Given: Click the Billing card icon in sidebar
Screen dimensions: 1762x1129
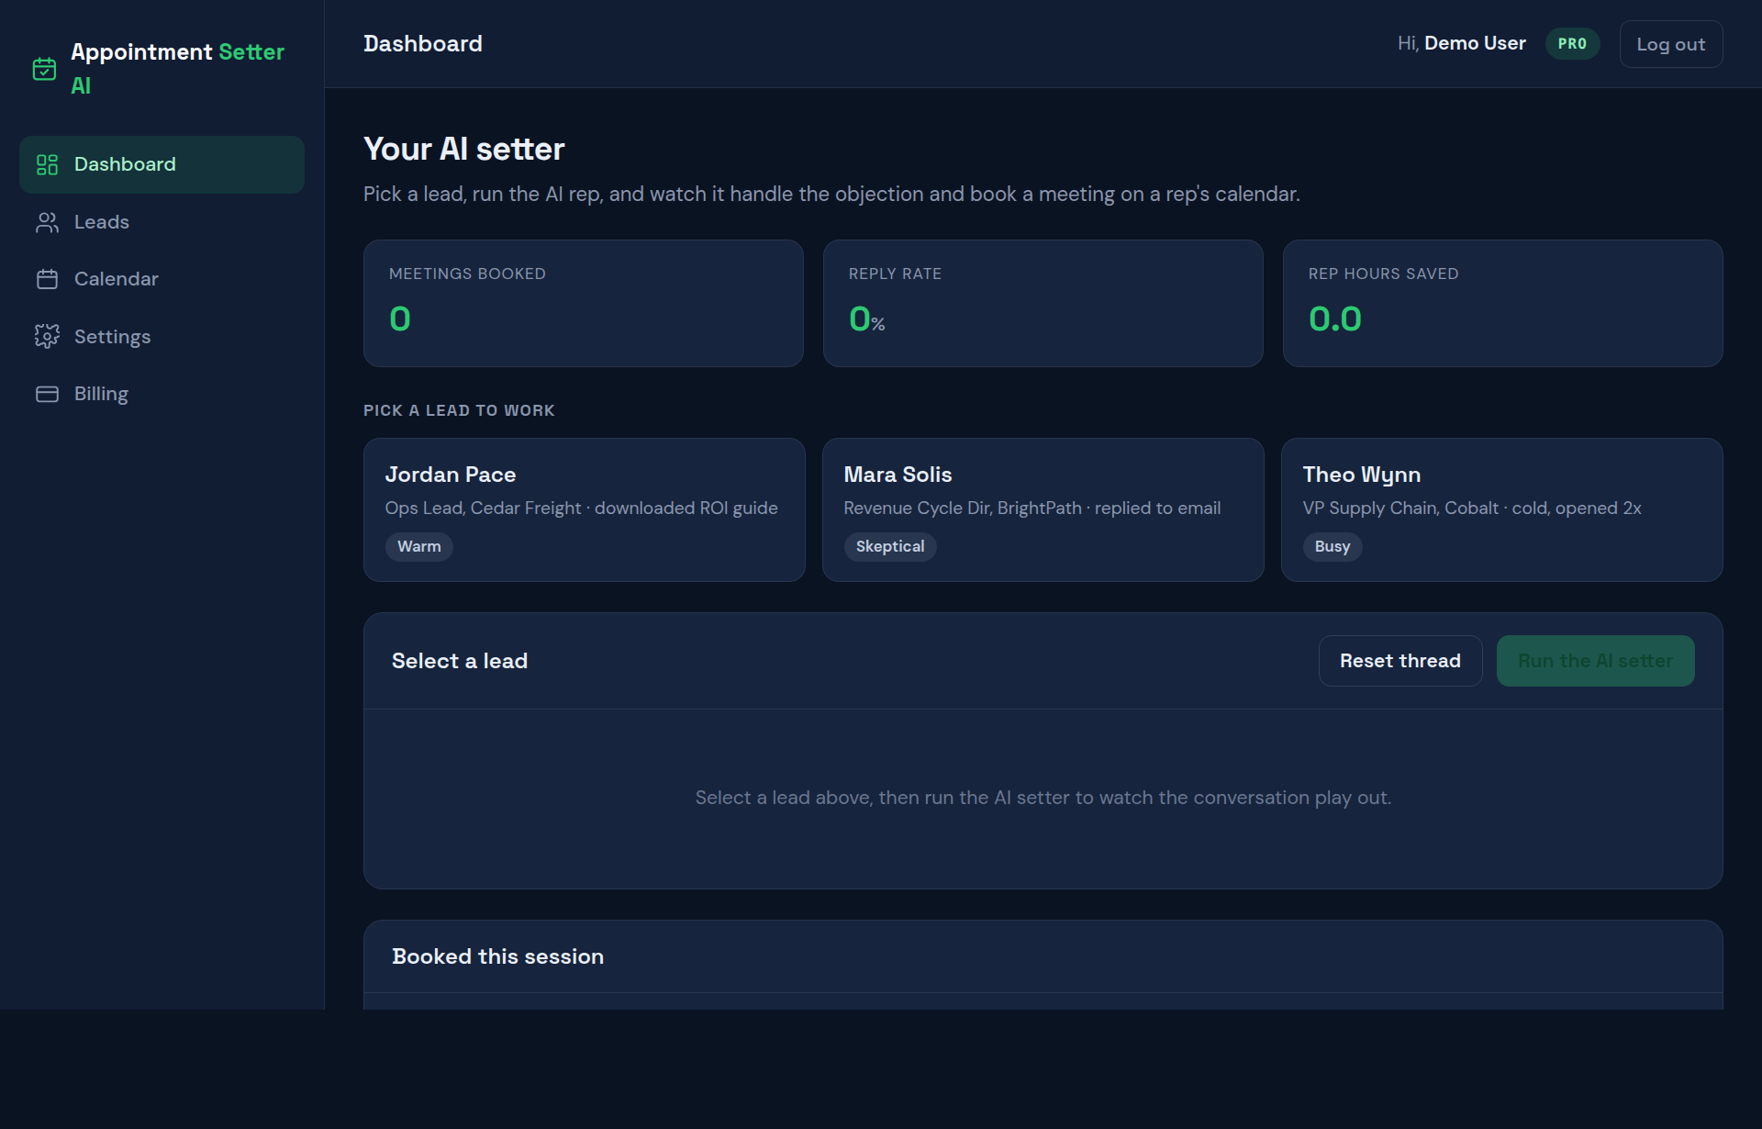Looking at the screenshot, I should point(47,394).
